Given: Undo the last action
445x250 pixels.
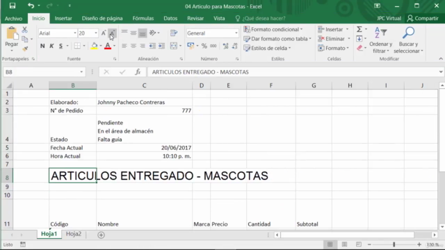Looking at the screenshot, I should [x=31, y=6].
